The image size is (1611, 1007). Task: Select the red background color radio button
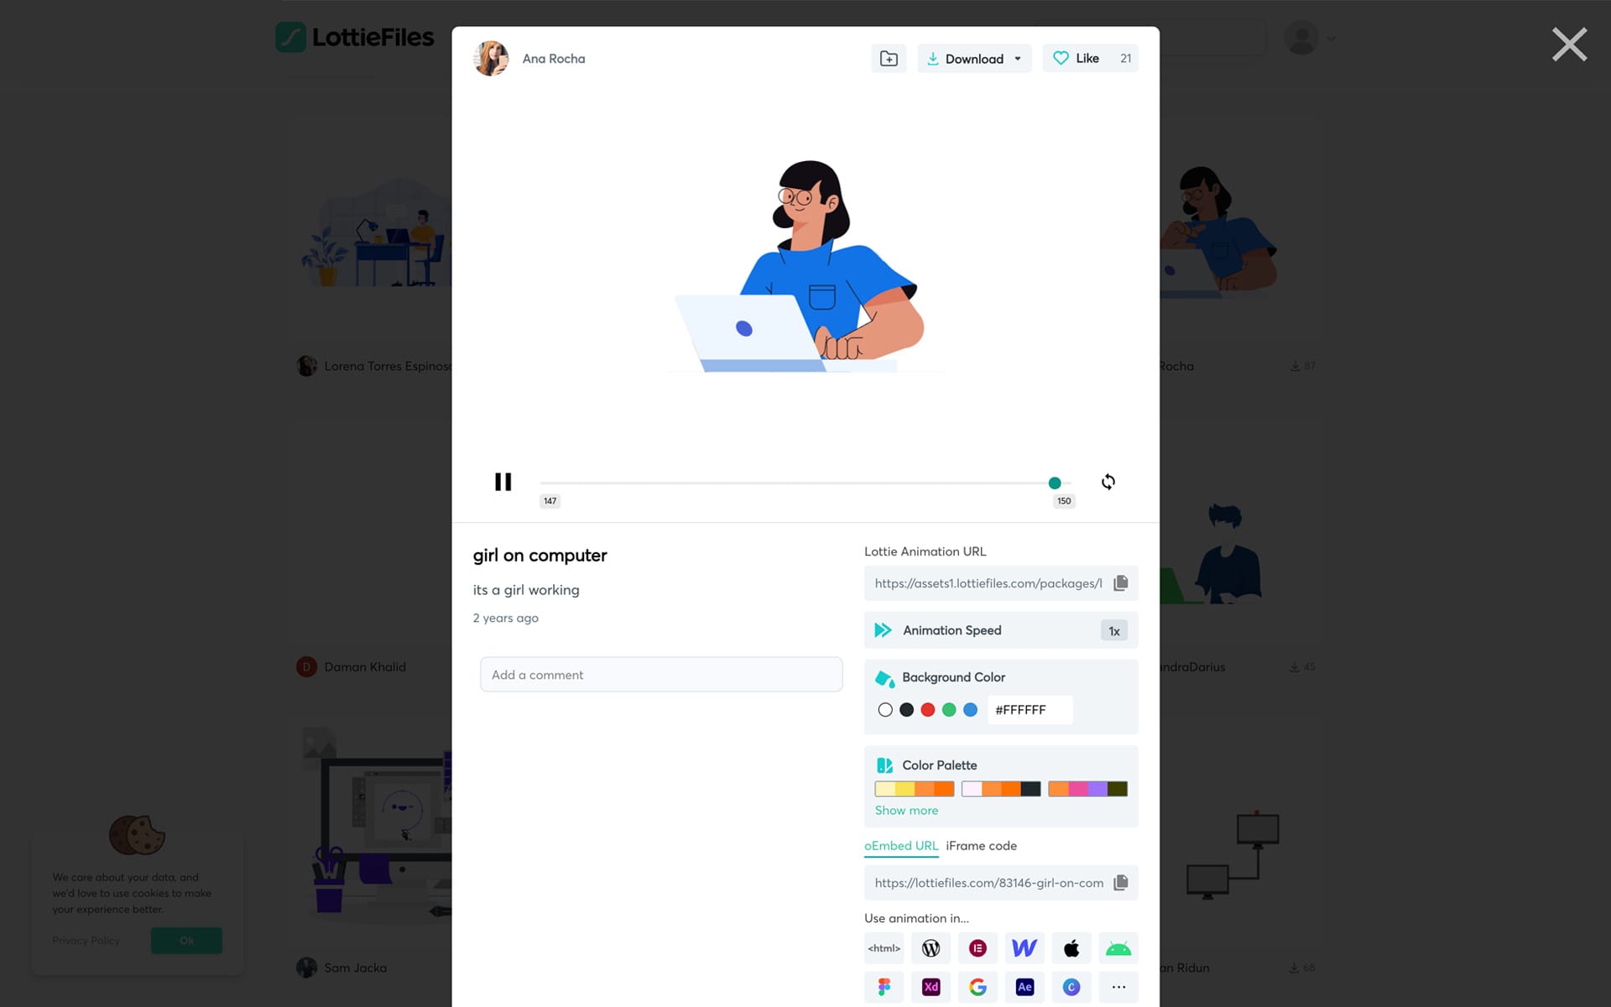pyautogui.click(x=928, y=709)
